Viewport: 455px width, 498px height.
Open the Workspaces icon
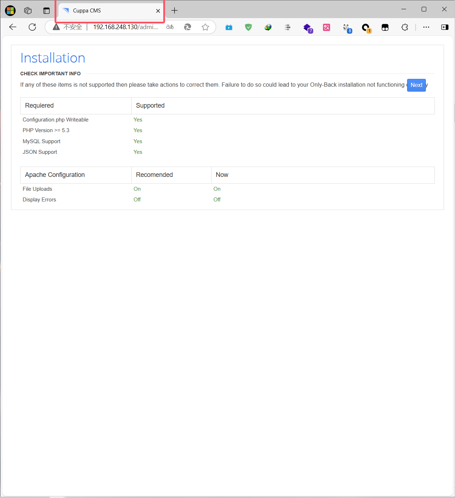click(28, 11)
